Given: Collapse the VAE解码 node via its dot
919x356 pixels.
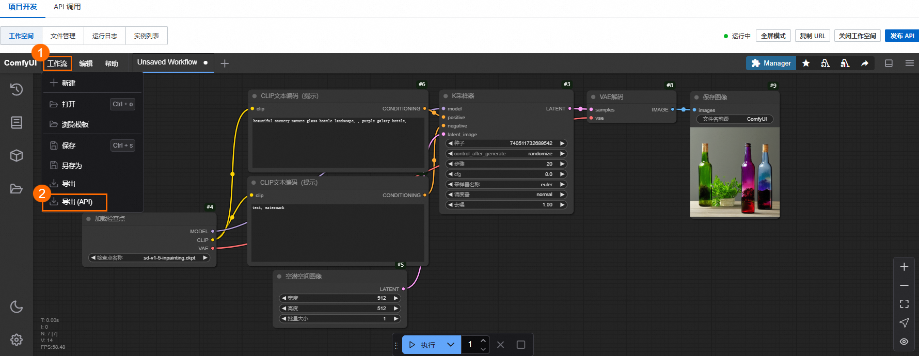Looking at the screenshot, I should tap(593, 97).
